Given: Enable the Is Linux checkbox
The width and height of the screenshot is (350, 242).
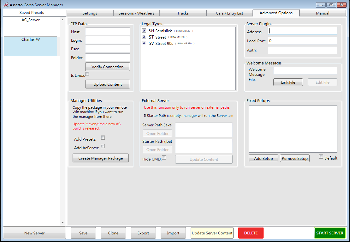Looking at the screenshot, I should [x=87, y=74].
